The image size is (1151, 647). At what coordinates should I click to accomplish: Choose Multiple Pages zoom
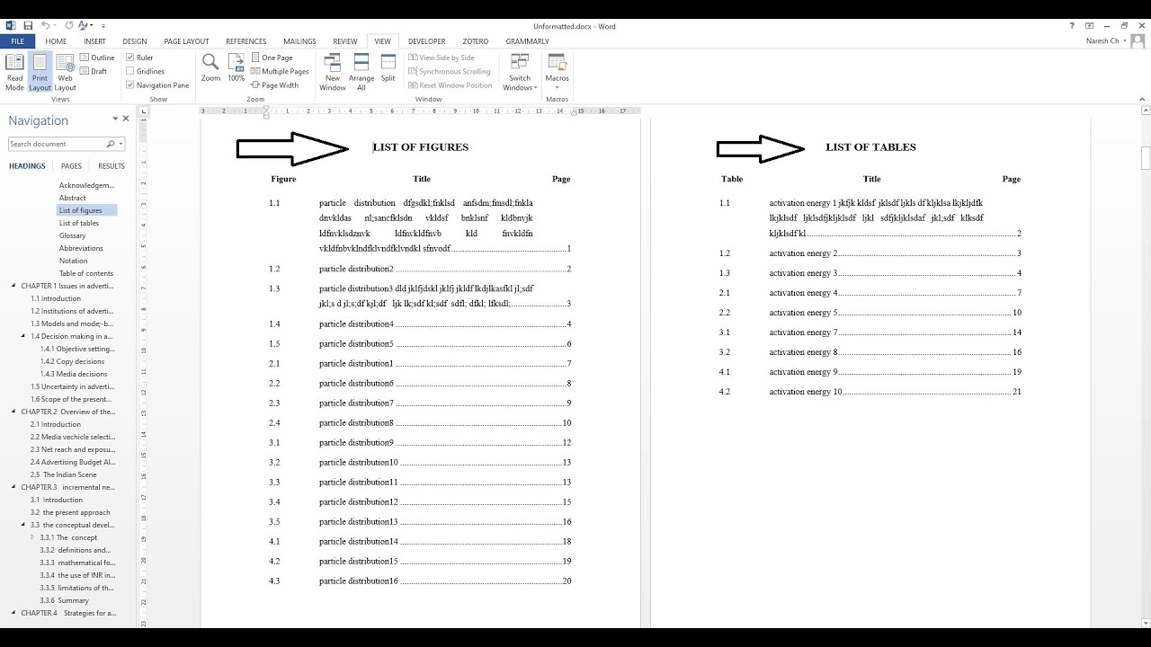pyautogui.click(x=280, y=71)
